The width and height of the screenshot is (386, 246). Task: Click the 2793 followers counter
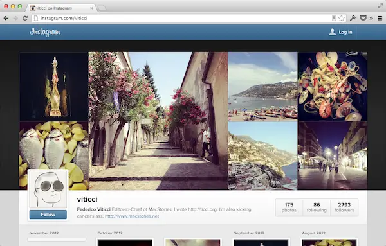point(344,207)
